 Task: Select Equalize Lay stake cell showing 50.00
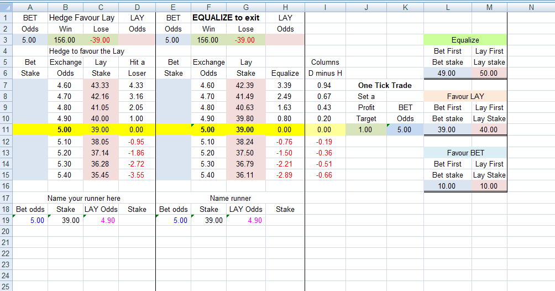pyautogui.click(x=489, y=74)
